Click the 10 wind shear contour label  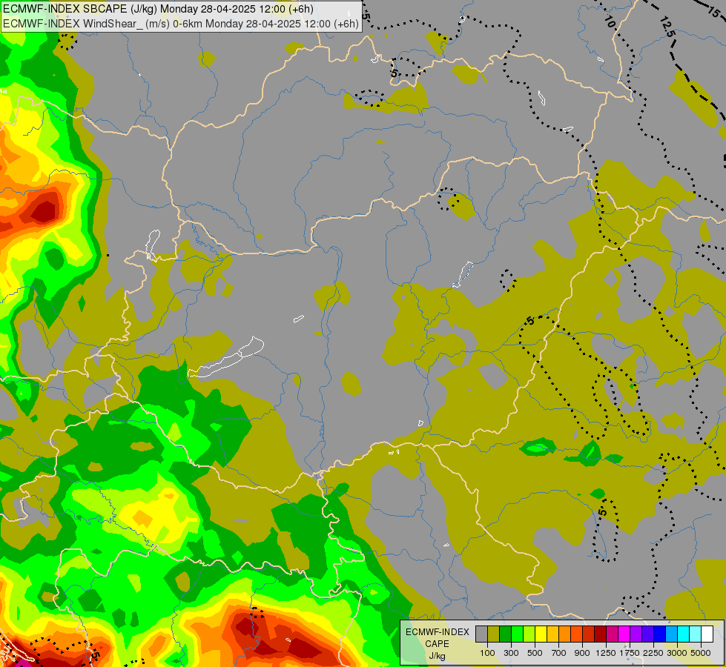pyautogui.click(x=610, y=21)
